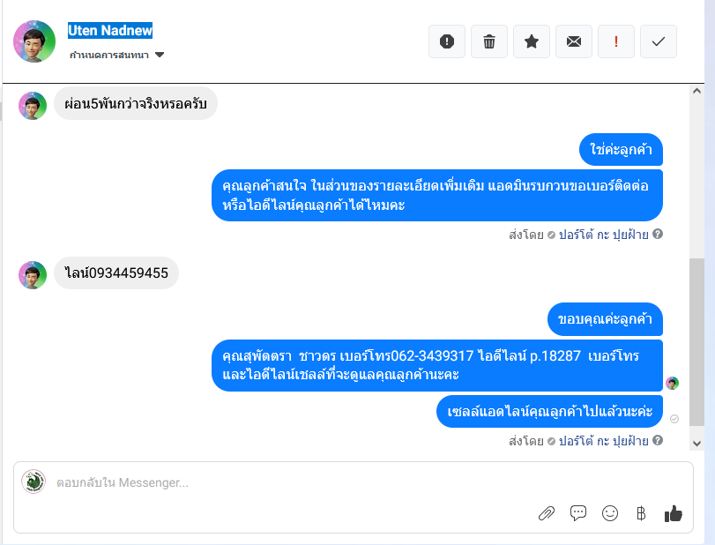This screenshot has height=545, width=715.
Task: Request payment with baht symbol icon
Action: click(641, 513)
